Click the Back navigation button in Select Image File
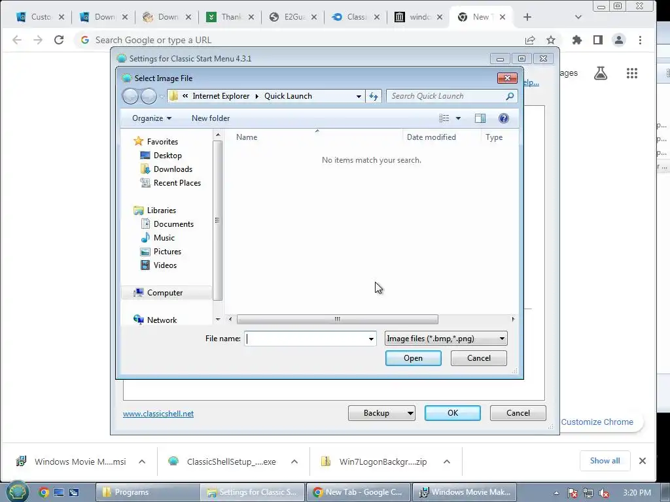The image size is (670, 502). coord(131,96)
